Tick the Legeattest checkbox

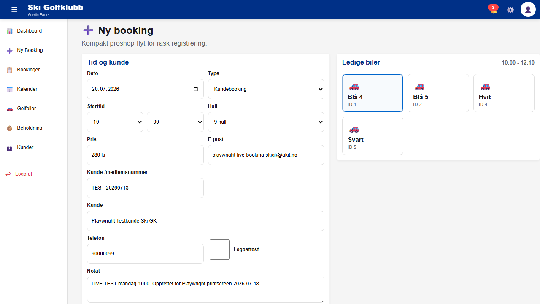pyautogui.click(x=220, y=250)
